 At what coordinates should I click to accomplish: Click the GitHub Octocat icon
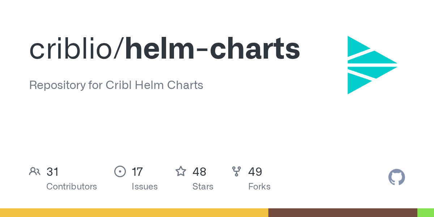pos(396,178)
